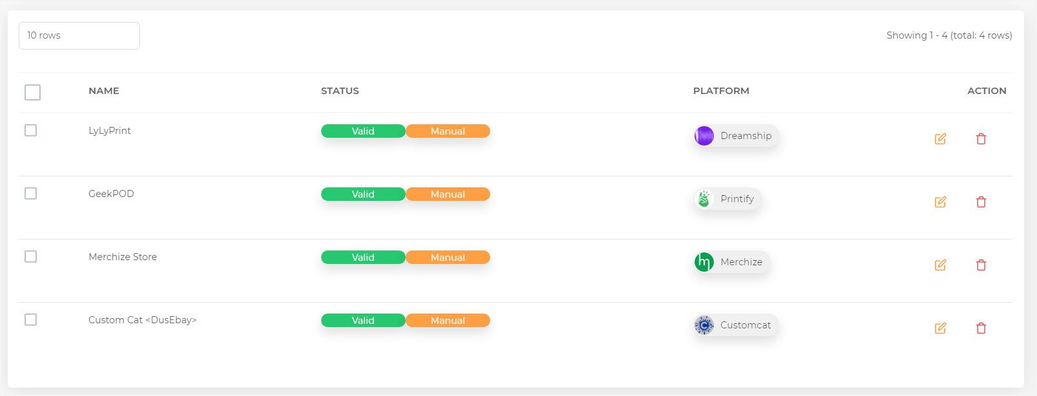Edit the GeekPOD row
Viewport: 1037px width, 396px height.
(940, 202)
